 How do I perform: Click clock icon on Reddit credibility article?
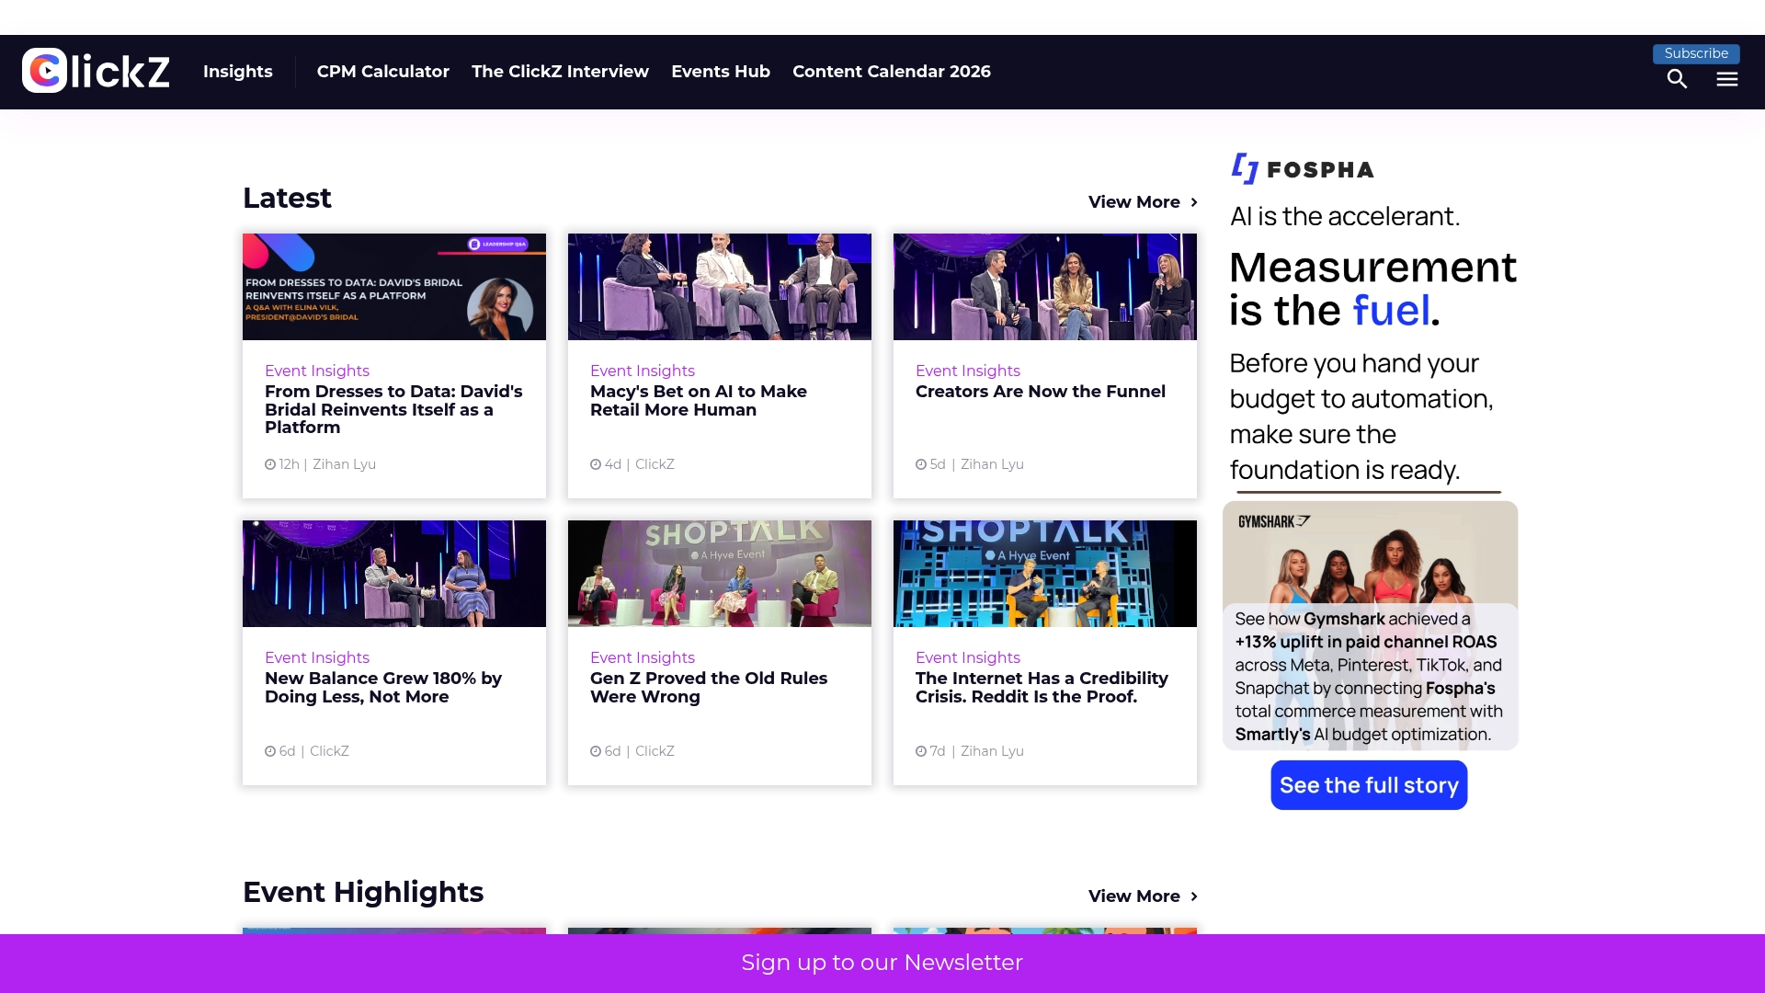[x=921, y=751]
